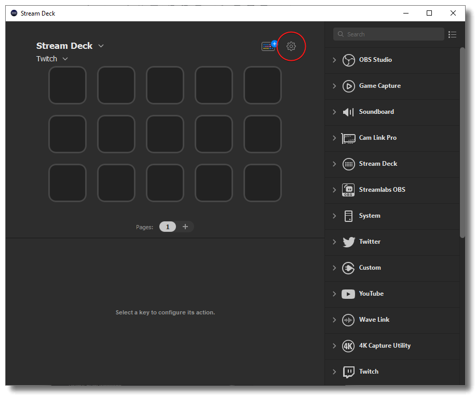
Task: Toggle the actions list view icon
Action: [x=452, y=34]
